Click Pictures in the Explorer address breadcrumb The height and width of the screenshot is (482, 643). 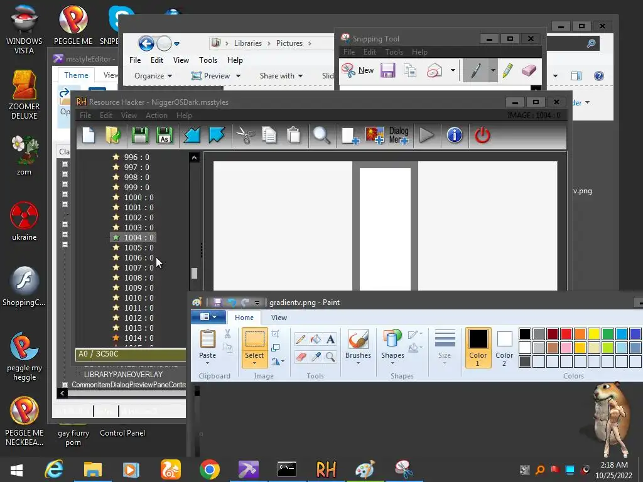[289, 43]
